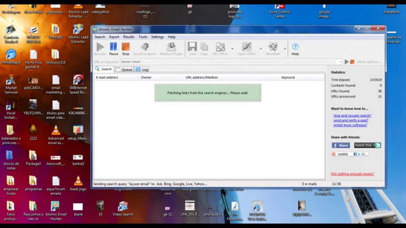Click the 'Not getting enough emails?' link
This screenshot has height=228, width=406.
tap(352, 174)
